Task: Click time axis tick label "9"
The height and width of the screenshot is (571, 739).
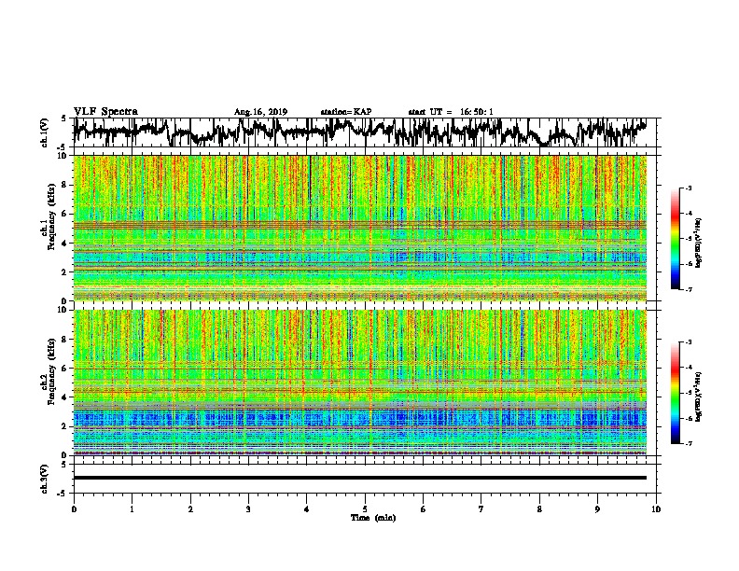Action: [597, 509]
